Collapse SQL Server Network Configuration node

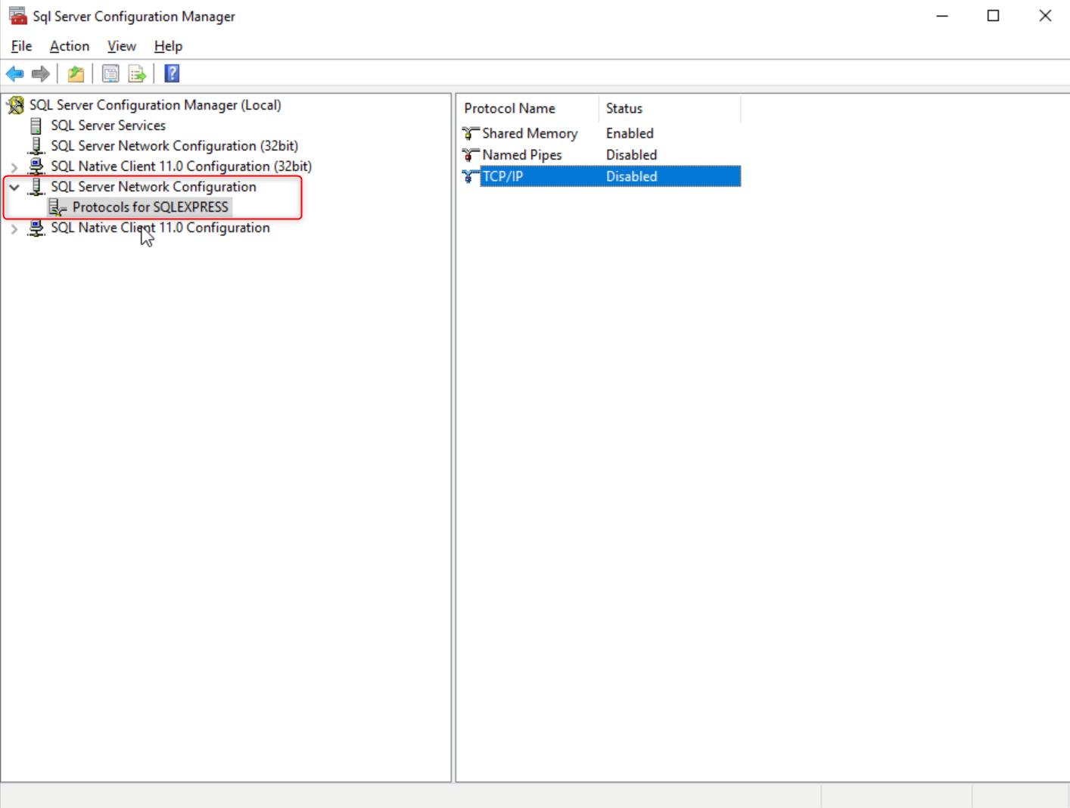(14, 187)
